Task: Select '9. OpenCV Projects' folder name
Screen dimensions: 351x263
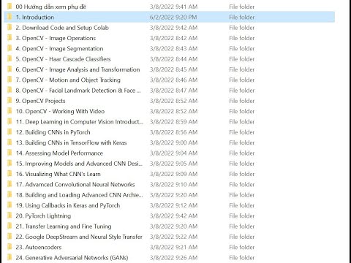Action: pyautogui.click(x=40, y=101)
